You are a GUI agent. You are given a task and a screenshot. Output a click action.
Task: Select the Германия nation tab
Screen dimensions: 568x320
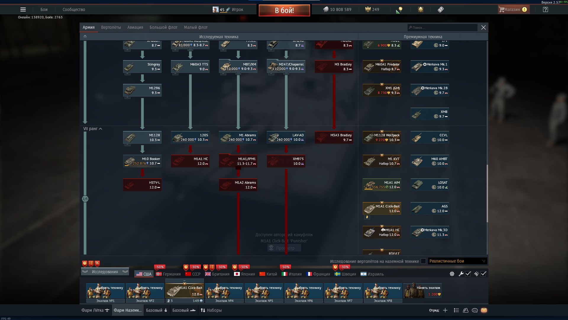(168, 274)
